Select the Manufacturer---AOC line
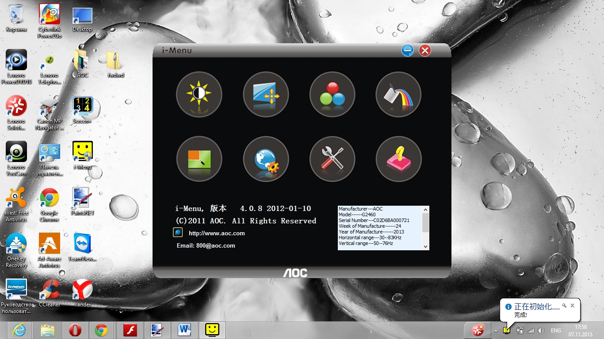This screenshot has height=339, width=604. tap(361, 208)
